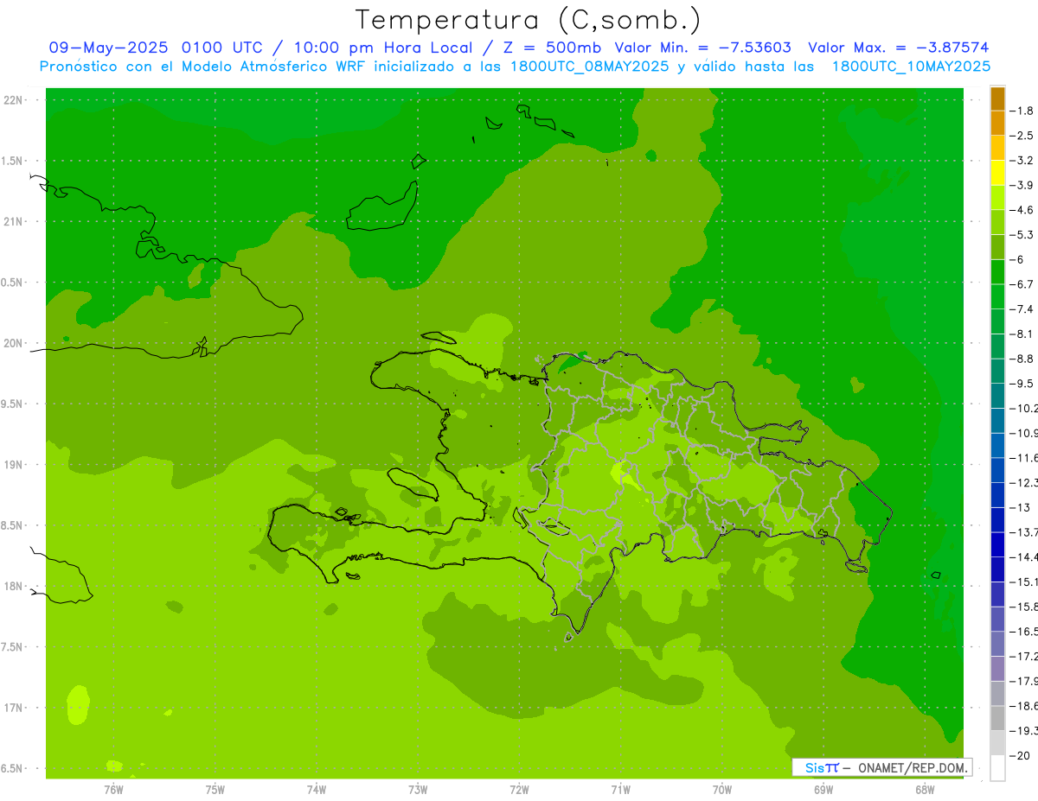Click the '72W' longitude axis label
Viewport: 1038px width, 801px height.
[x=519, y=790]
